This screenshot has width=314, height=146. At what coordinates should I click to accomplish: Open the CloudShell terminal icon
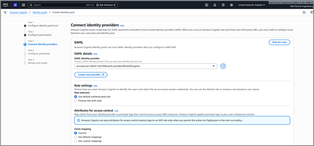pos(207,5)
